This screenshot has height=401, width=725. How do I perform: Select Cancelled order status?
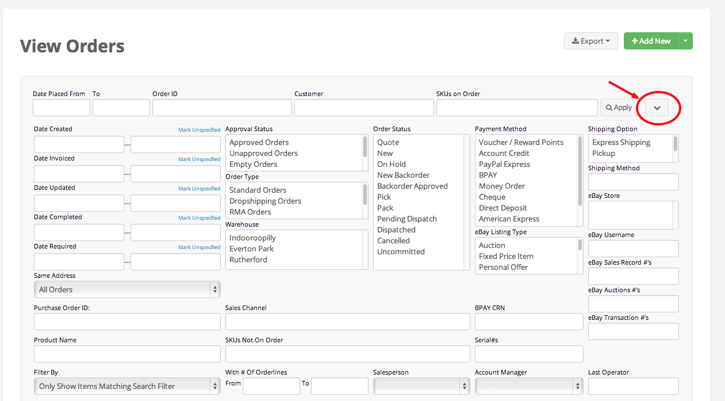[393, 240]
